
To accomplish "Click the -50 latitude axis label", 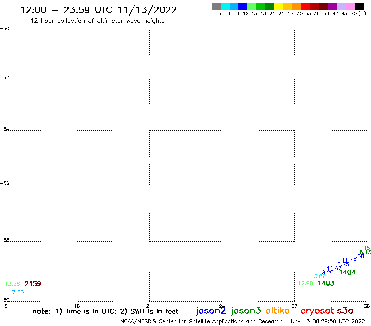I will [x=5, y=29].
